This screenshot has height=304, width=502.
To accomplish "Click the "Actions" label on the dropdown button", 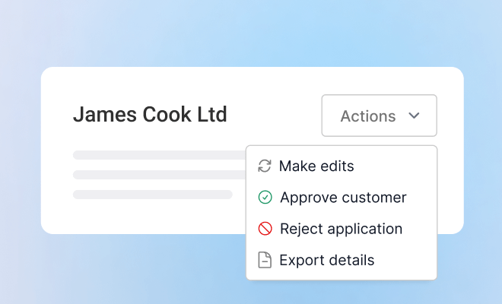I will click(x=368, y=116).
